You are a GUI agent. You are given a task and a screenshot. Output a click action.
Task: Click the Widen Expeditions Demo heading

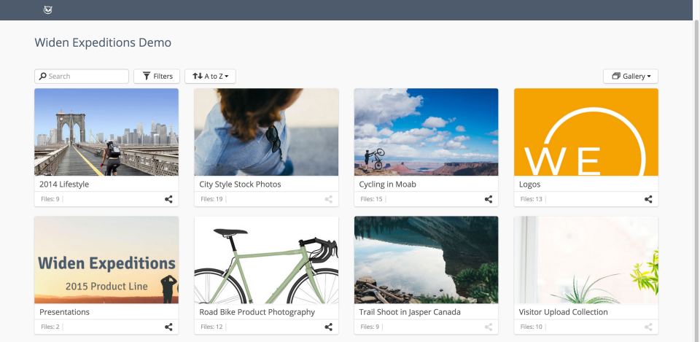(x=103, y=43)
